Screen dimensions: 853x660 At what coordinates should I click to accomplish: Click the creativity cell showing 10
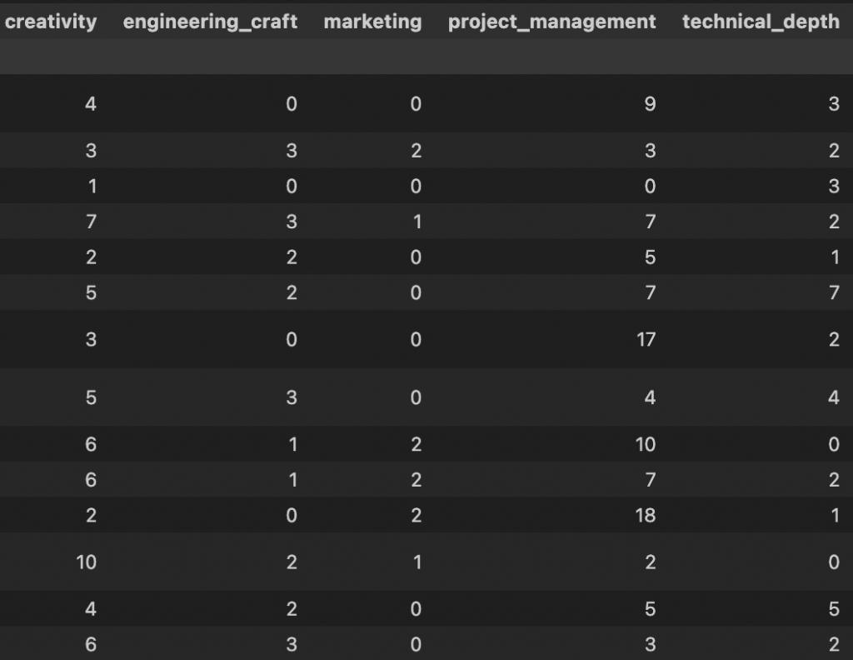click(87, 562)
